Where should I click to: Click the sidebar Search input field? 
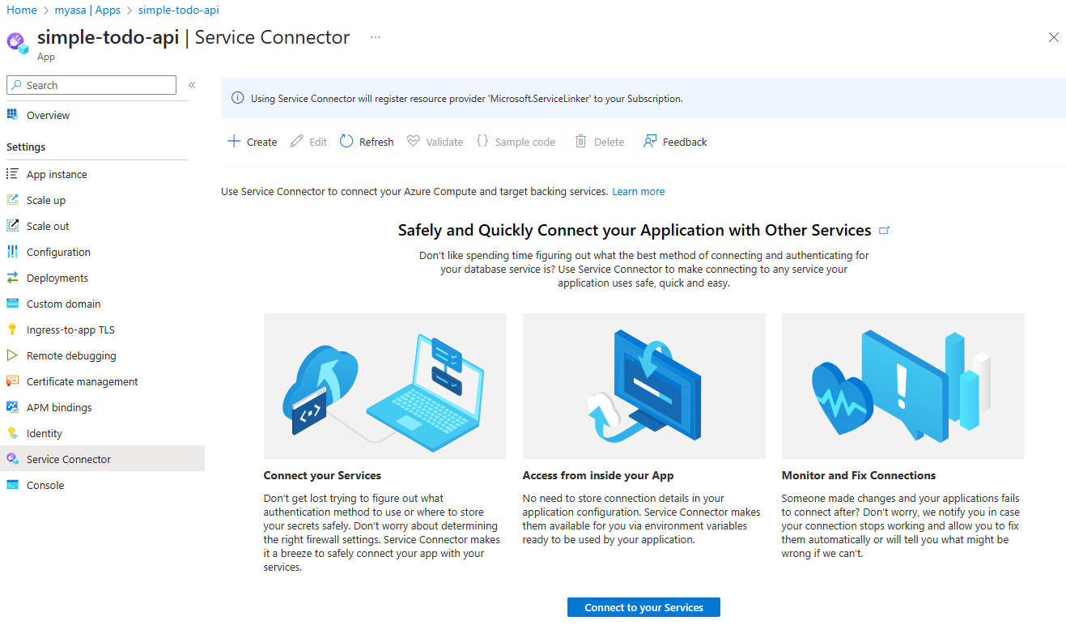tap(97, 85)
